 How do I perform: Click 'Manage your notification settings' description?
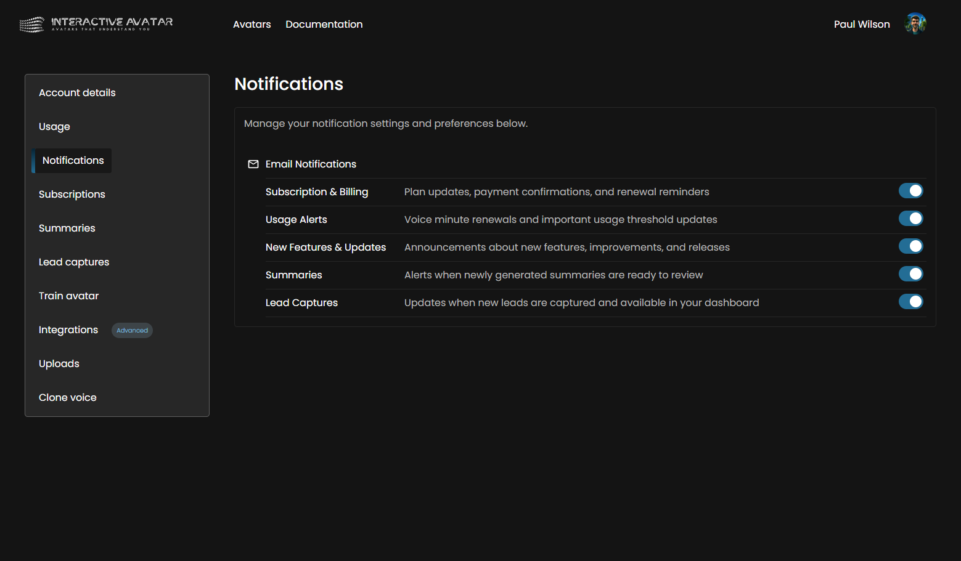[x=386, y=124]
